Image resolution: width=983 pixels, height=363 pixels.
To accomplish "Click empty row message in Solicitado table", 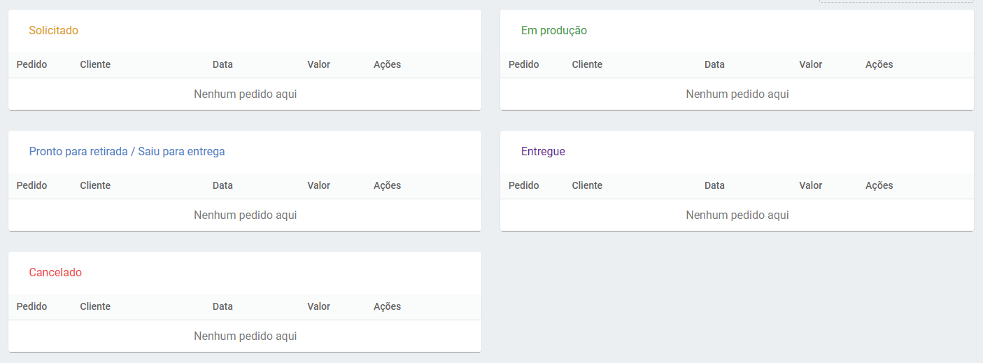I will 245,94.
